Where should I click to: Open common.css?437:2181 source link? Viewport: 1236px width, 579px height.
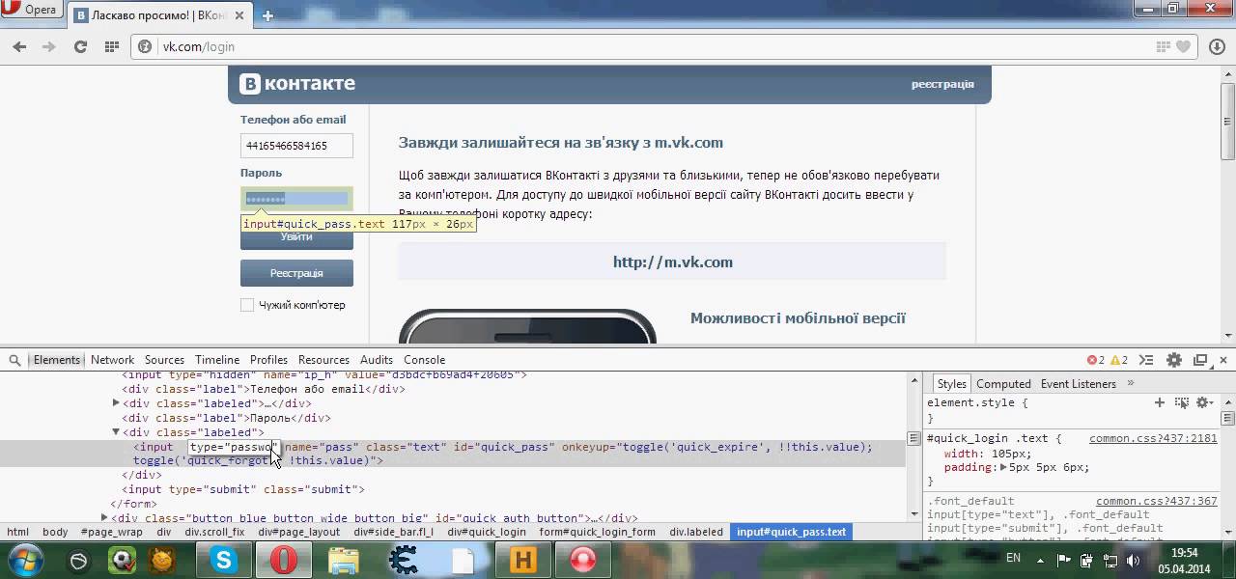pos(1153,438)
